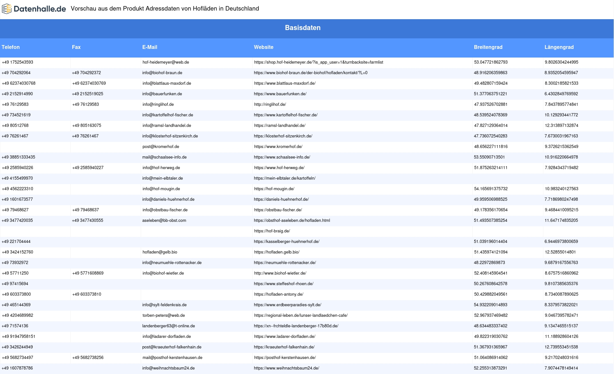The width and height of the screenshot is (614, 374).
Task: Click the Datenhalle.de logo icon
Action: tap(7, 9)
